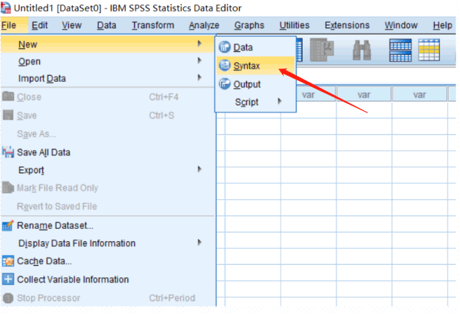Open the Transform menu

[153, 25]
